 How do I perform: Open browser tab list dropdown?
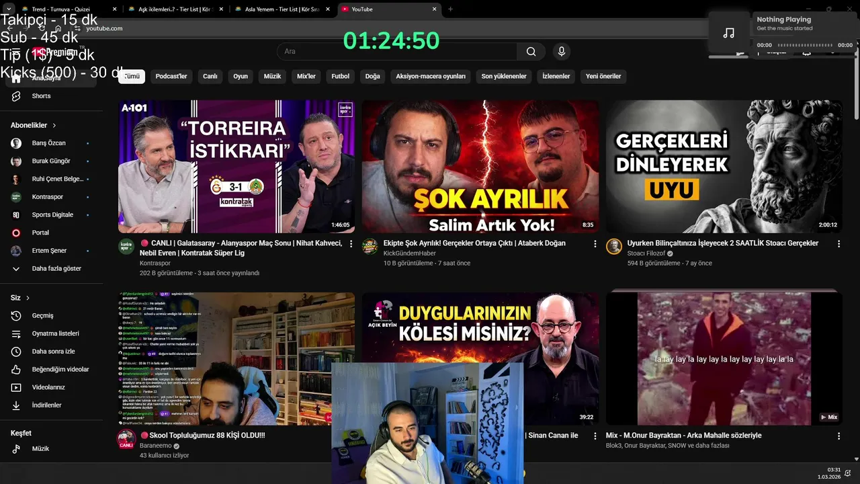coord(9,9)
